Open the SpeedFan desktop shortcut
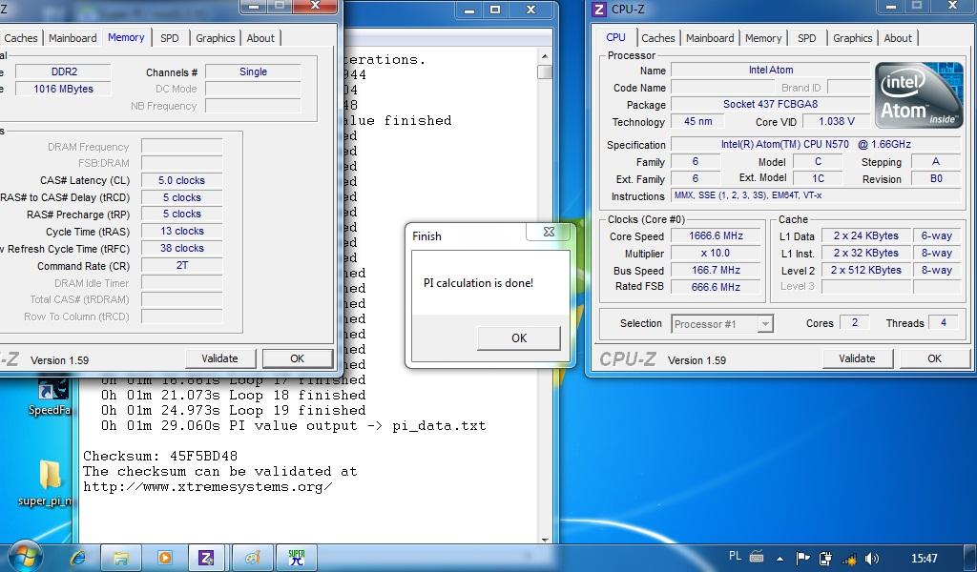The height and width of the screenshot is (572, 977). click(53, 395)
